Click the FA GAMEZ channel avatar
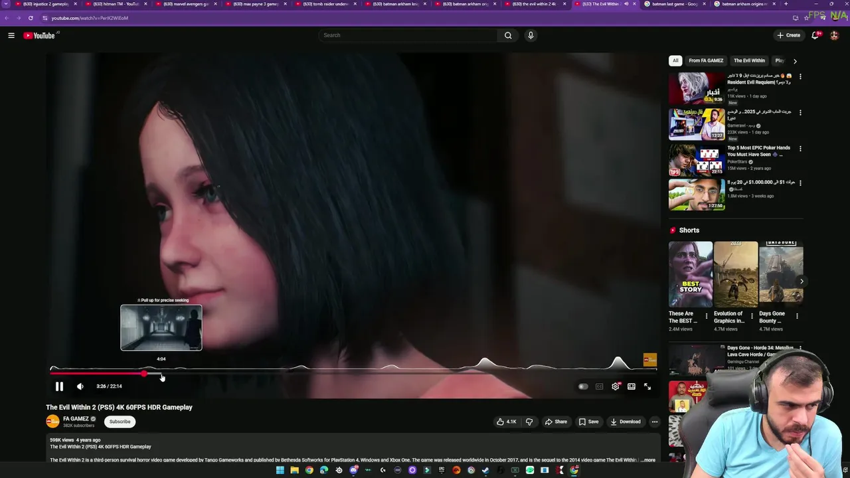850x478 pixels. [x=52, y=422]
